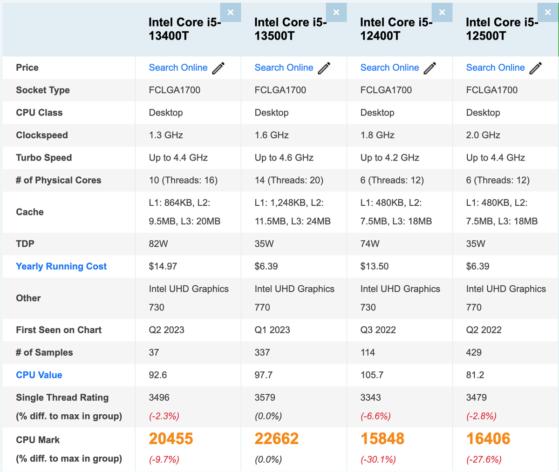Open Search Online link for i5-13500T
Viewport: 559px width, 472px height.
pyautogui.click(x=284, y=68)
